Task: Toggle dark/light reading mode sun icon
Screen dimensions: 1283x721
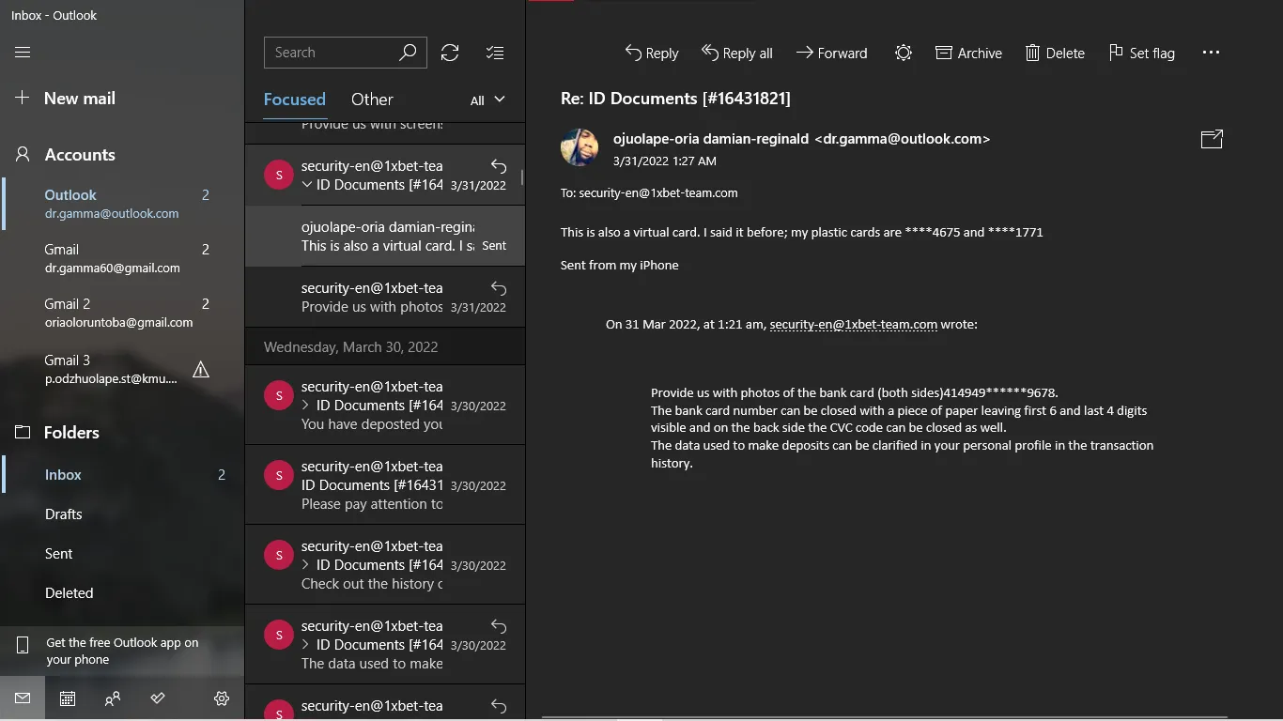Action: (903, 54)
